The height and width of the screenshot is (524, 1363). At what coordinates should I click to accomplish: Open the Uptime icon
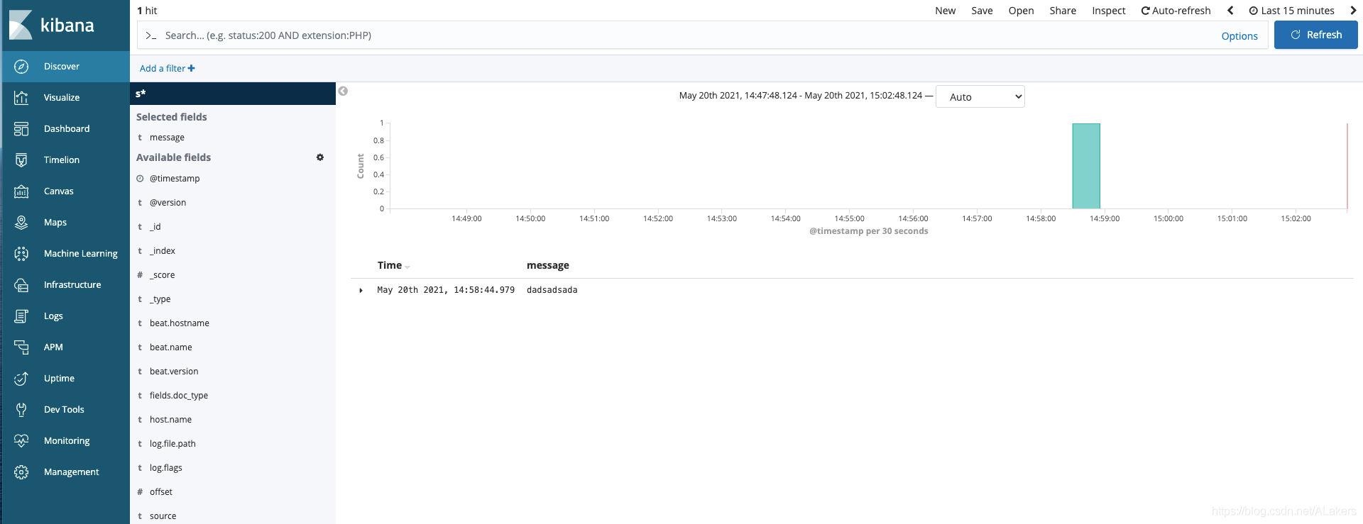click(21, 379)
